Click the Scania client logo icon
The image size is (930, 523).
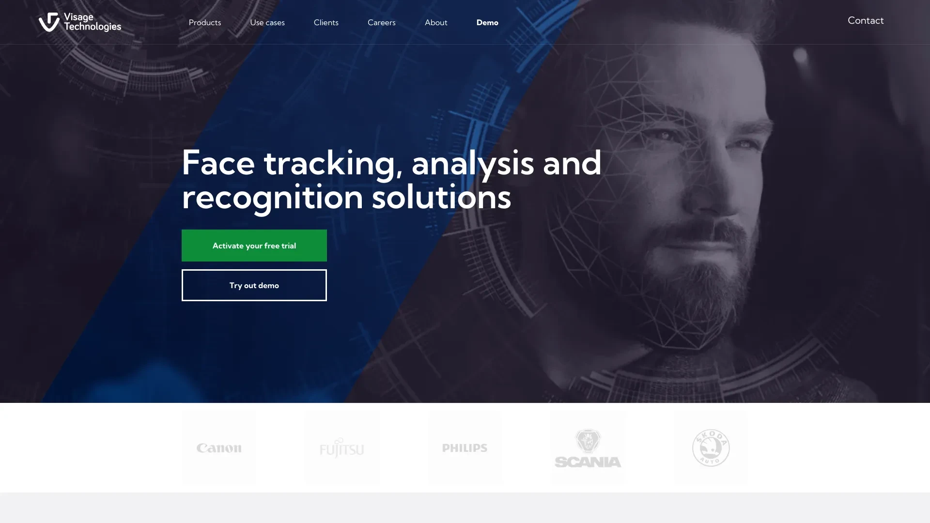pos(587,447)
